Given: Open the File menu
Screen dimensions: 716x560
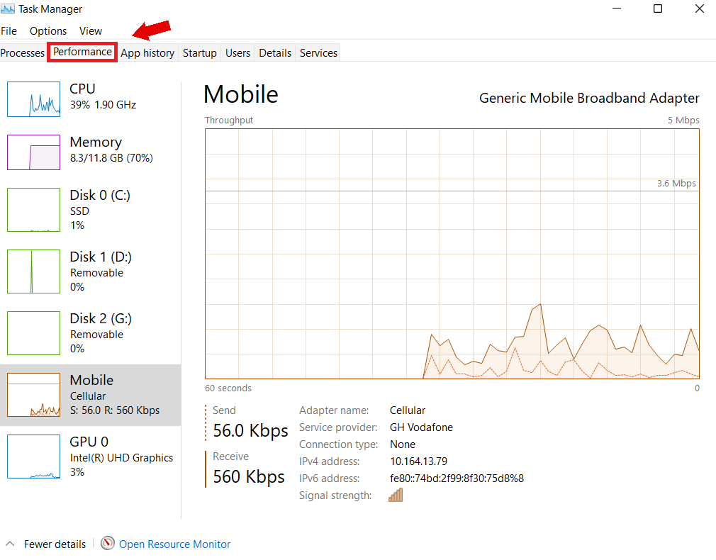Looking at the screenshot, I should coord(9,30).
